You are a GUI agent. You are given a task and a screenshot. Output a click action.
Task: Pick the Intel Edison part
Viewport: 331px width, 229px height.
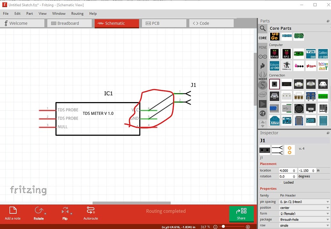click(274, 66)
